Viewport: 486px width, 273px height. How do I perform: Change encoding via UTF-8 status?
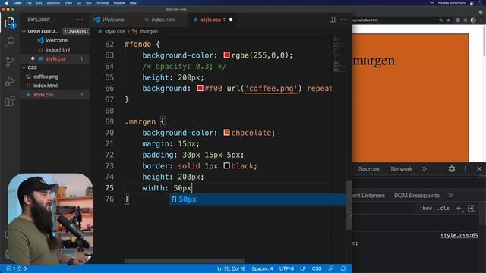coord(286,268)
